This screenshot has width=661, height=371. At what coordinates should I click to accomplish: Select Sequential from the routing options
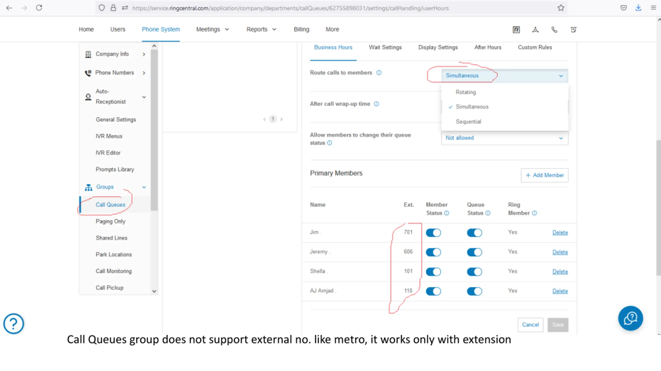pyautogui.click(x=468, y=122)
